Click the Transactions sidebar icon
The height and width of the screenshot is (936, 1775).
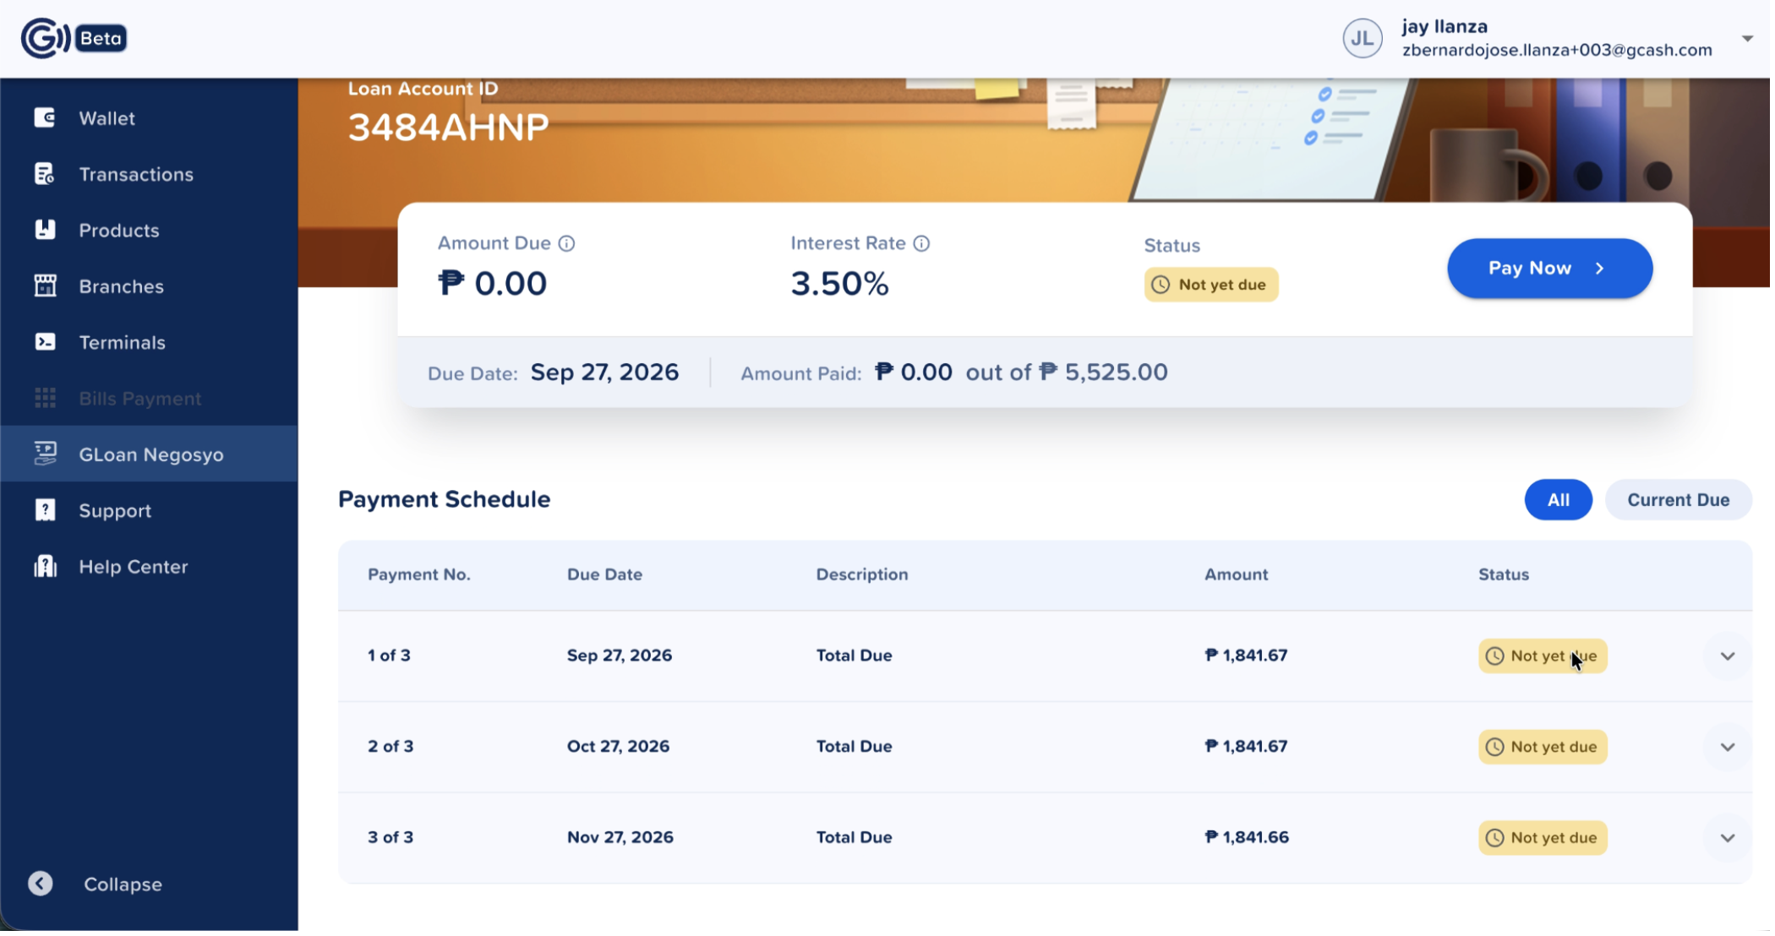tap(45, 174)
